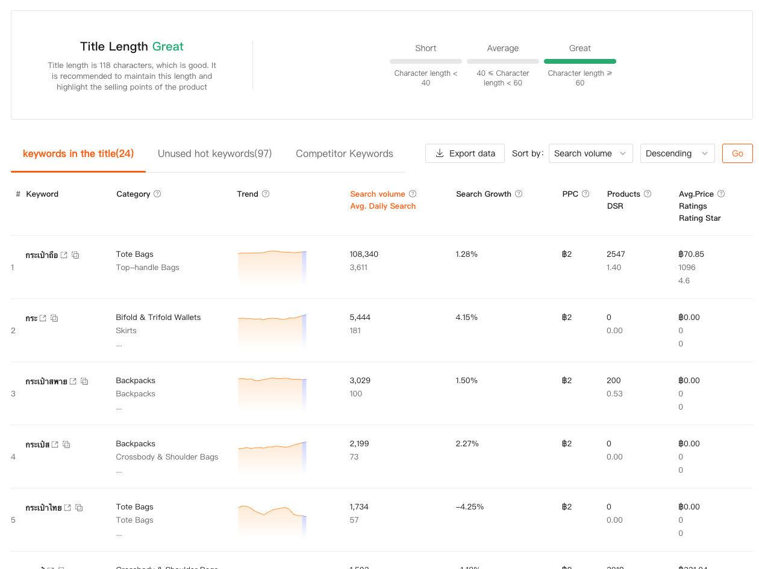Click the green Great length indicator bar
Image resolution: width=759 pixels, height=569 pixels.
579,61
